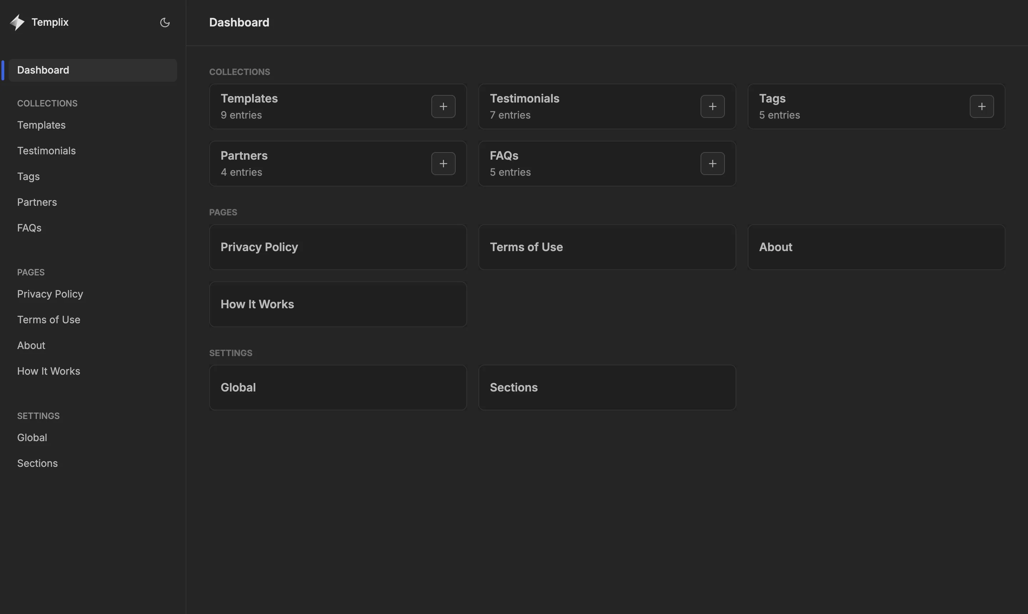
Task: Add a new FAQ entry
Action: pos(712,164)
